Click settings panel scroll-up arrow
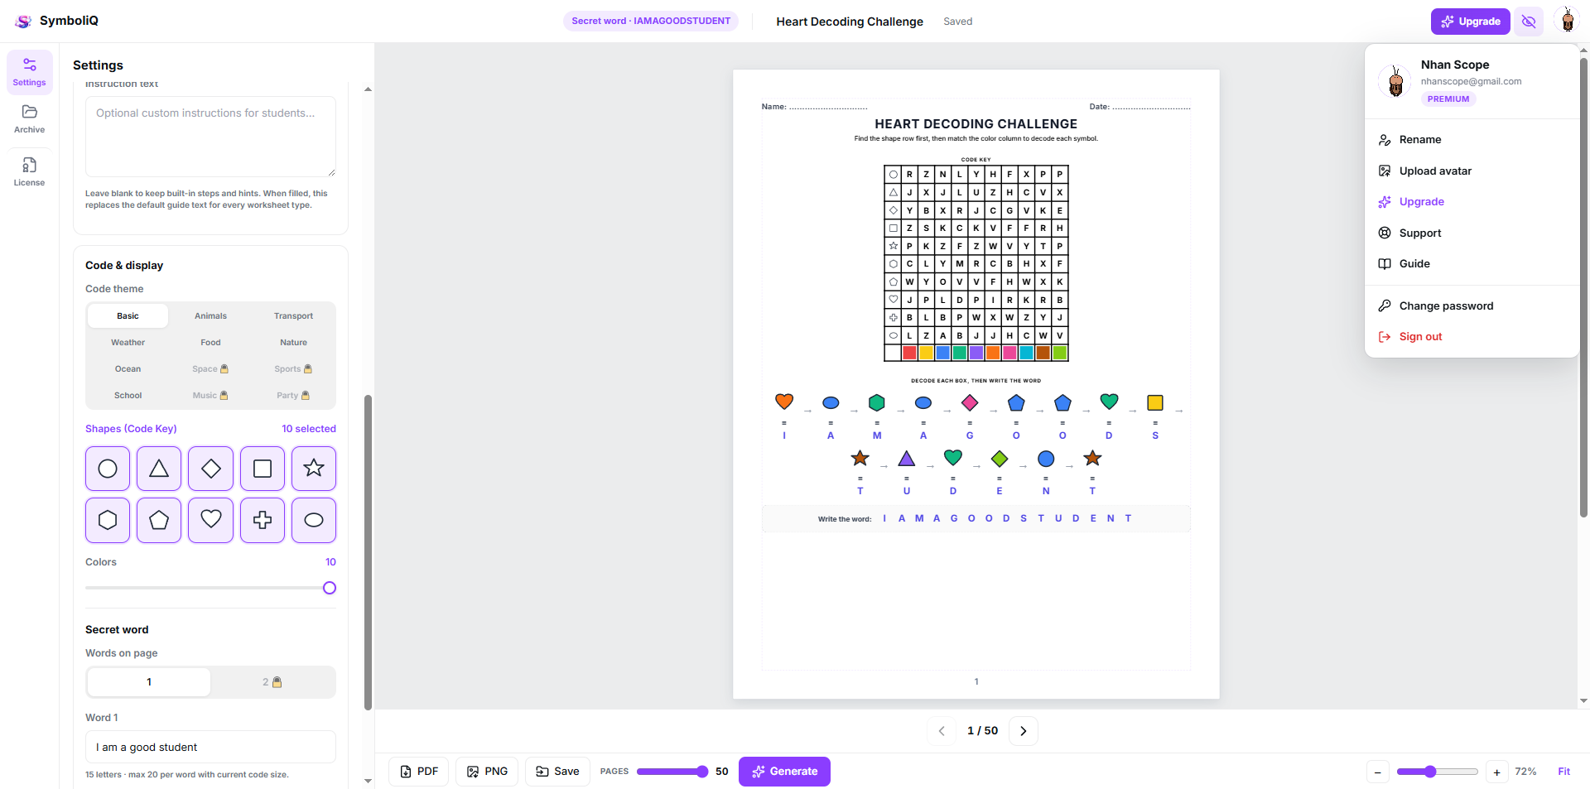The image size is (1590, 789). pos(368,89)
